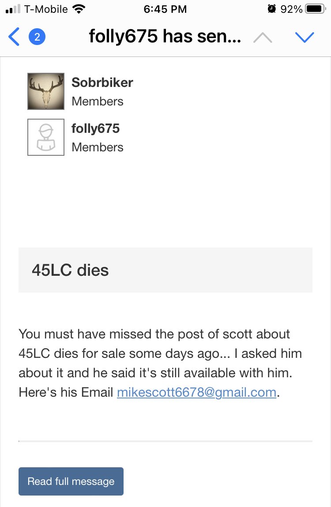Go to previous message with up chevron

tap(263, 38)
